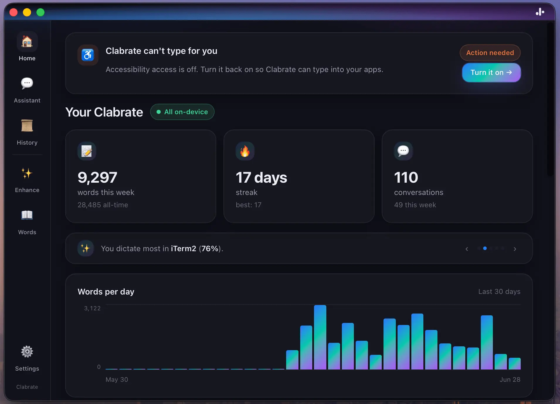Click the main window vertical scrollbar
The width and height of the screenshot is (560, 404).
pos(550,100)
